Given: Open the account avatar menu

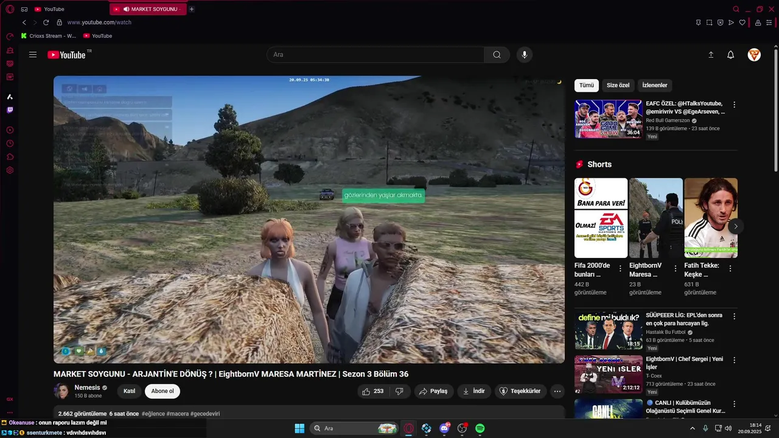Looking at the screenshot, I should (754, 55).
